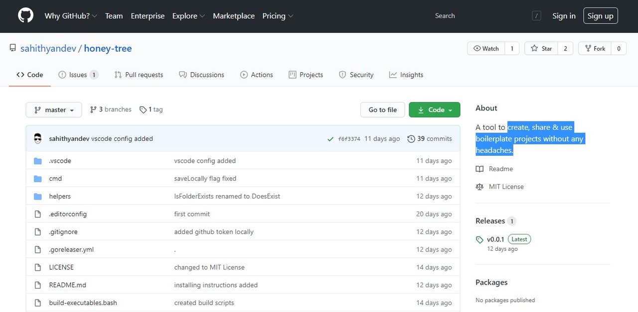
Task: Click the Readme book icon in About
Action: (x=479, y=169)
